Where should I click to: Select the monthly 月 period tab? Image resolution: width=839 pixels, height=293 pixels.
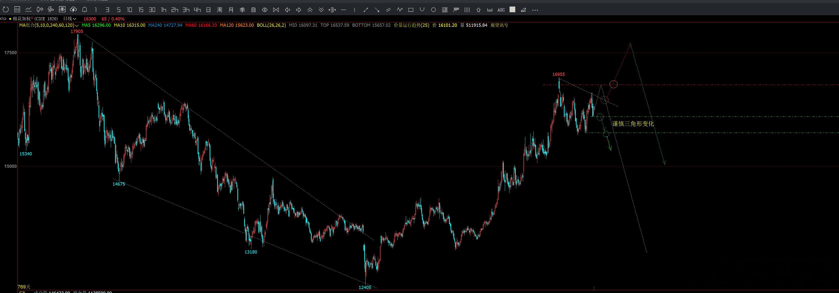click(231, 10)
